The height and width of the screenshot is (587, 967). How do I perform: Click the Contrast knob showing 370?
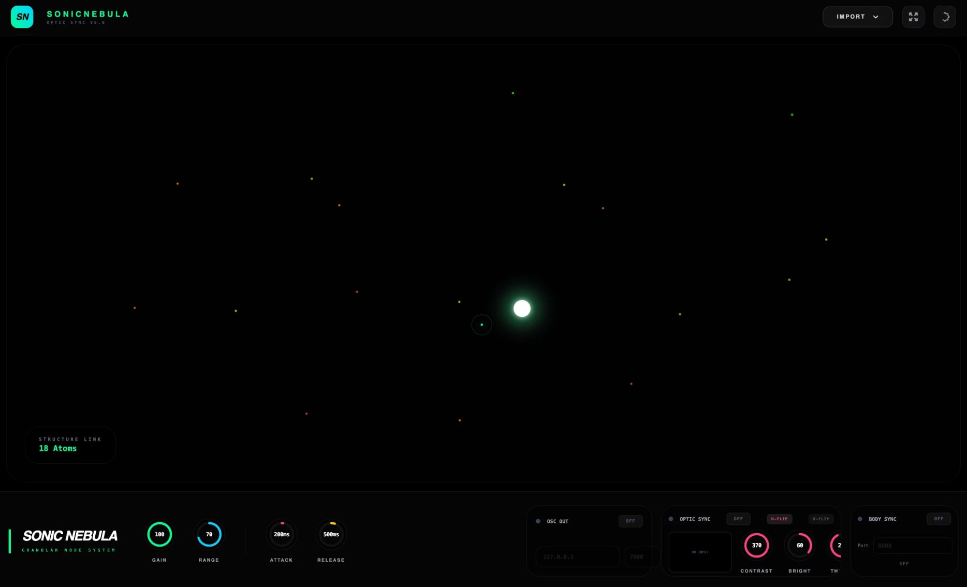pyautogui.click(x=757, y=546)
